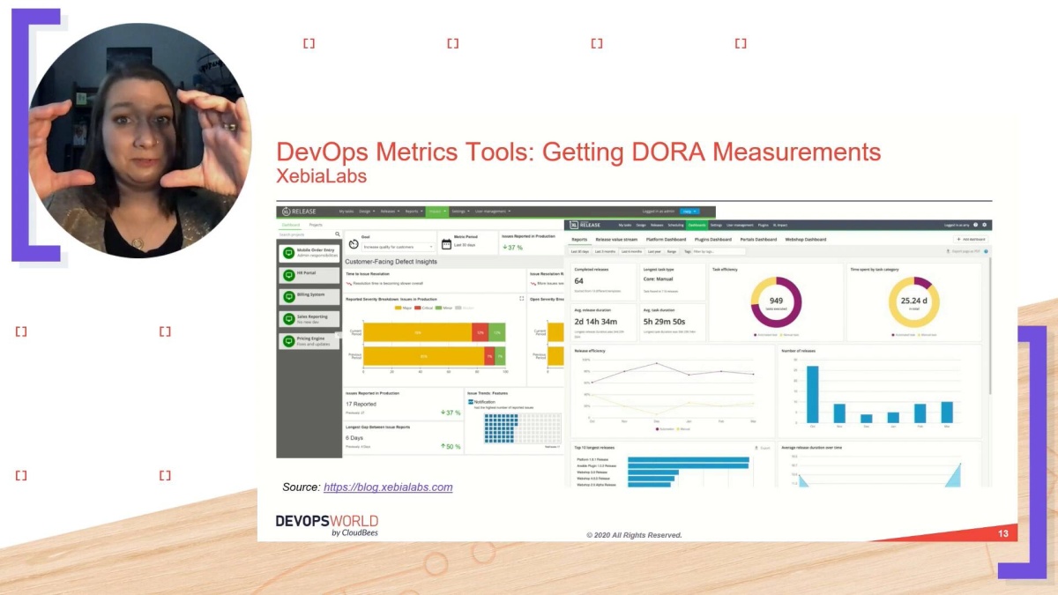The height and width of the screenshot is (595, 1058).
Task: Click the help question mark in right window header
Action: coord(975,225)
